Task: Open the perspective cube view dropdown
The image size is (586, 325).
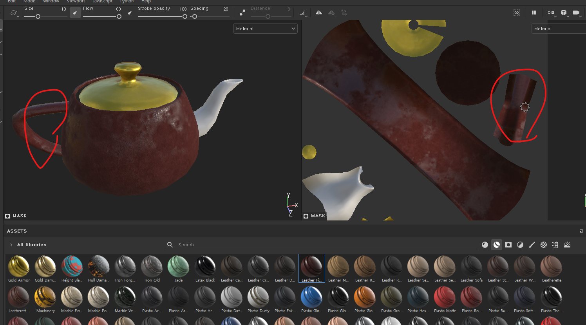Action: point(564,13)
